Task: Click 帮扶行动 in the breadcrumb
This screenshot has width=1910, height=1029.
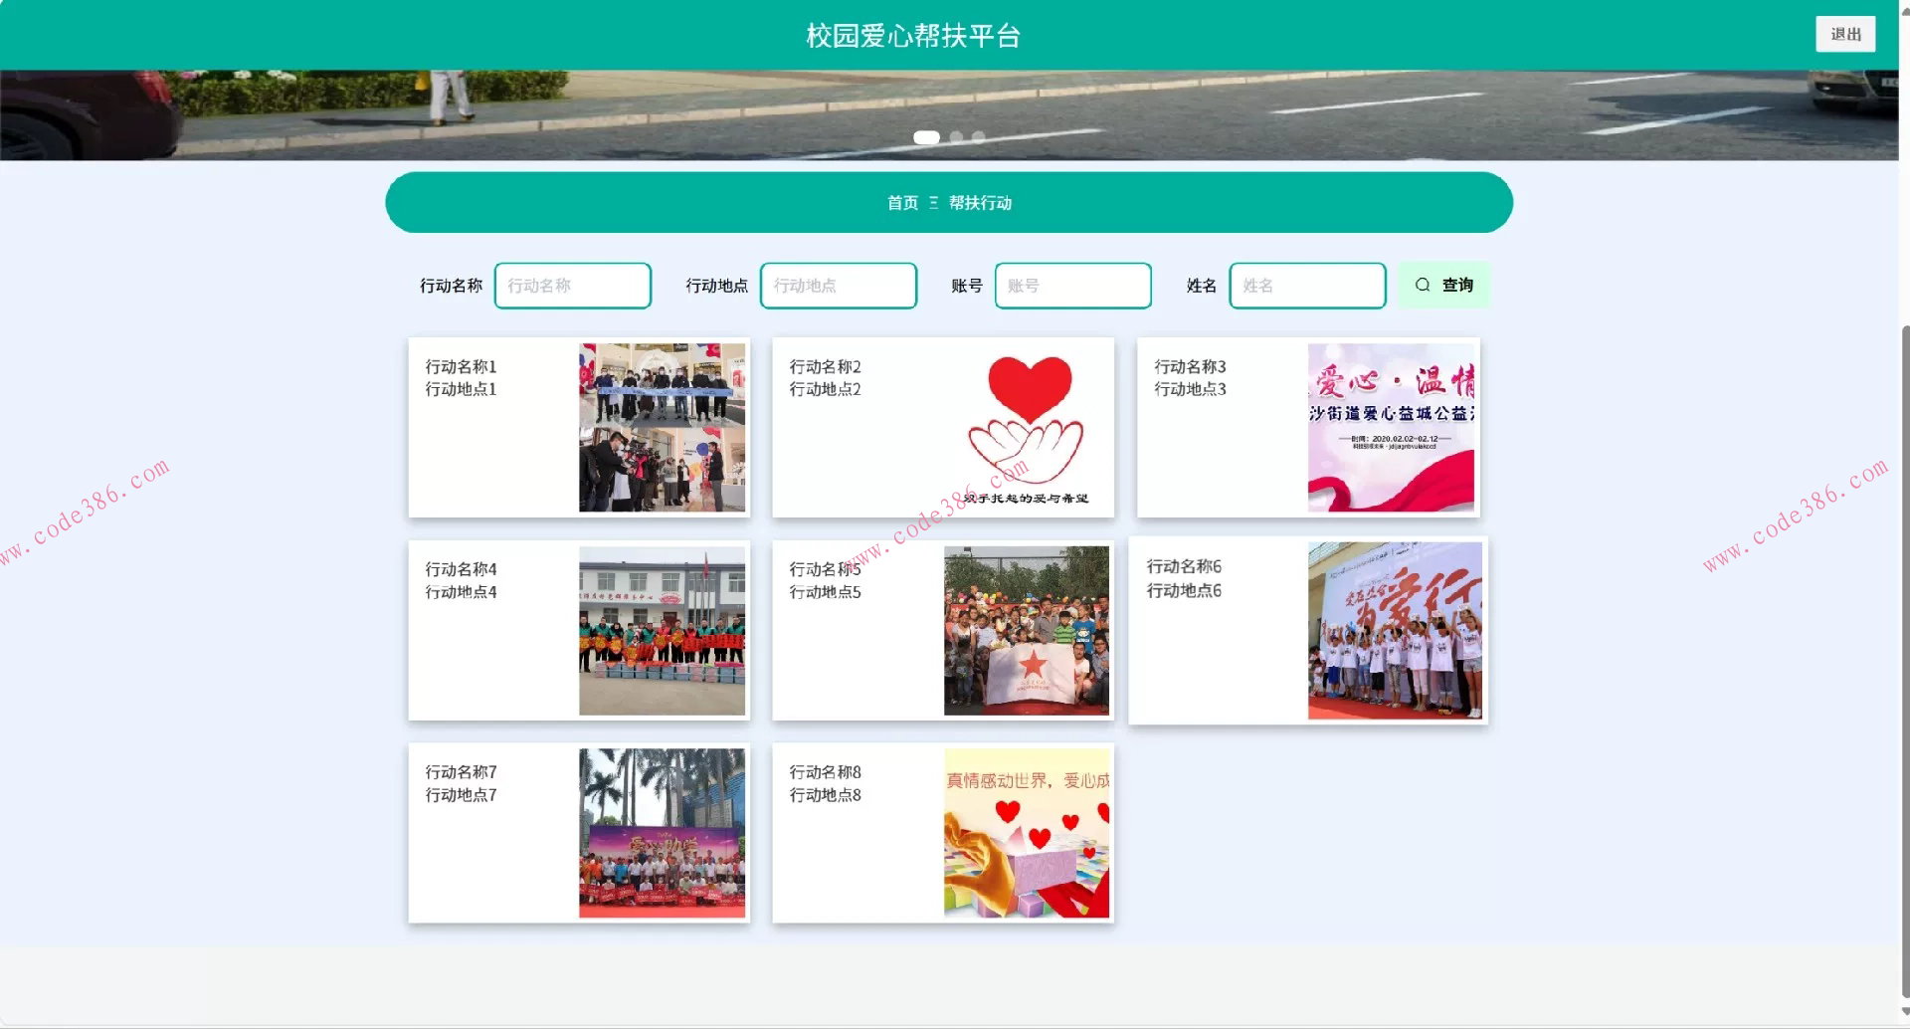Action: (980, 203)
